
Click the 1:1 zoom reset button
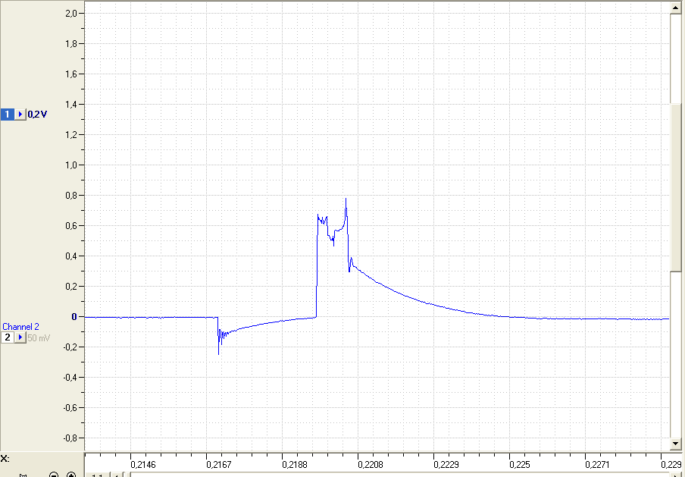pyautogui.click(x=97, y=475)
